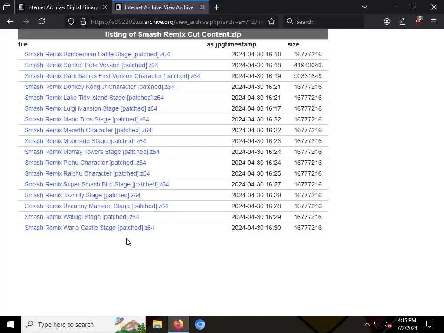Open the network status tray icon
Screen dimensions: 444x333
[378, 324]
